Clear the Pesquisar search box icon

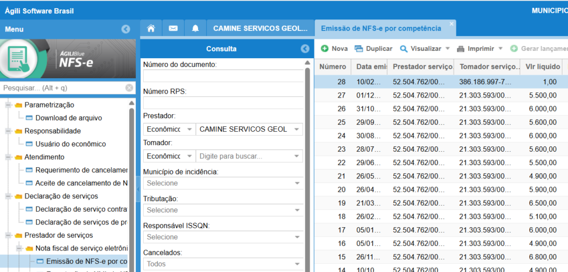point(129,88)
